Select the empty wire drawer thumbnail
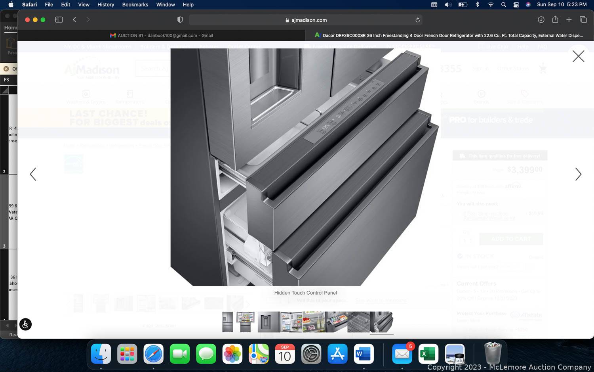 [x=359, y=322]
